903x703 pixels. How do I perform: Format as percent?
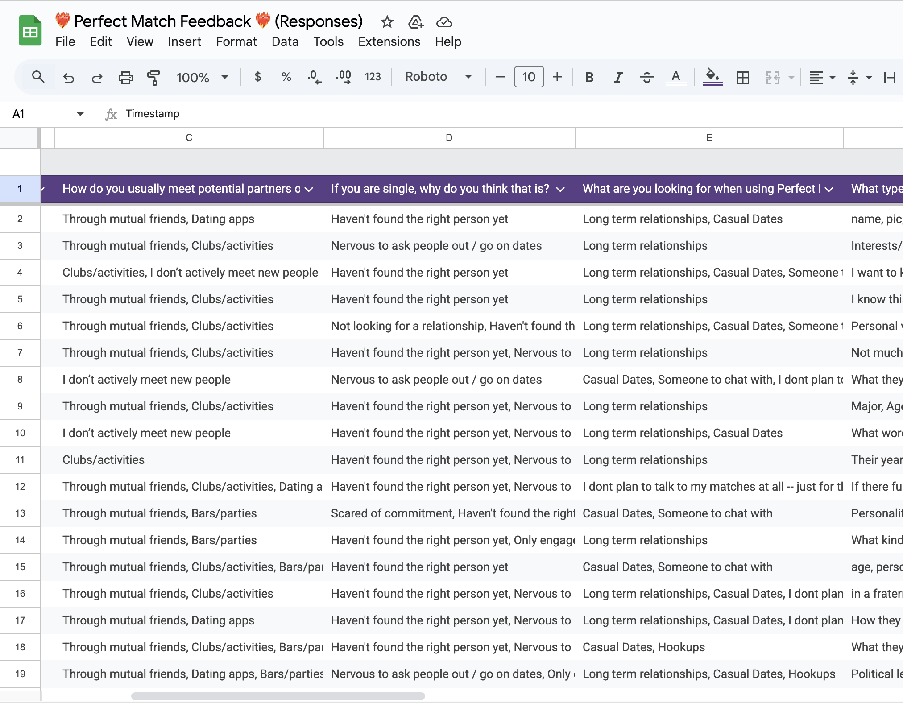tap(286, 77)
